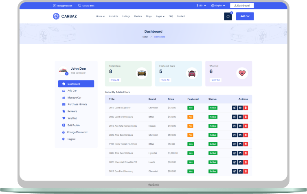This screenshot has height=194, width=307.
Task: Delete the 2017 CamFord Mustang row
Action: point(246,171)
